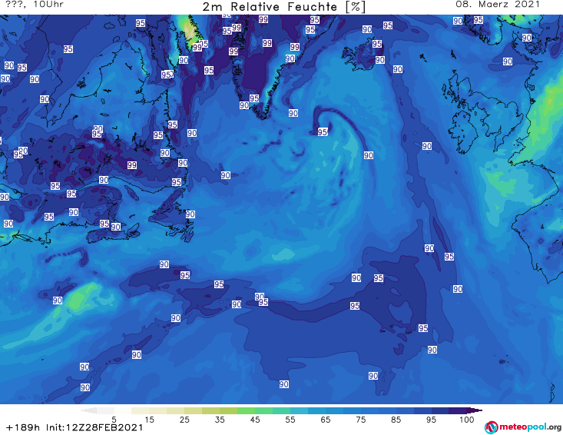Click the '2m Relative Feuchte [%]' title
563x435 pixels.
coord(284,7)
